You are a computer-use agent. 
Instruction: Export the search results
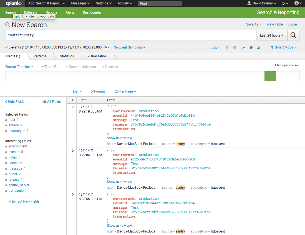(259, 47)
